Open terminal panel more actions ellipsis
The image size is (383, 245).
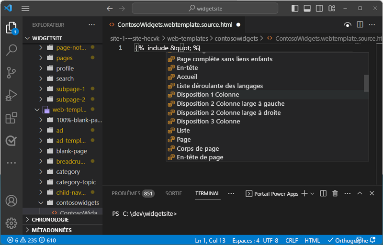[x=348, y=193]
